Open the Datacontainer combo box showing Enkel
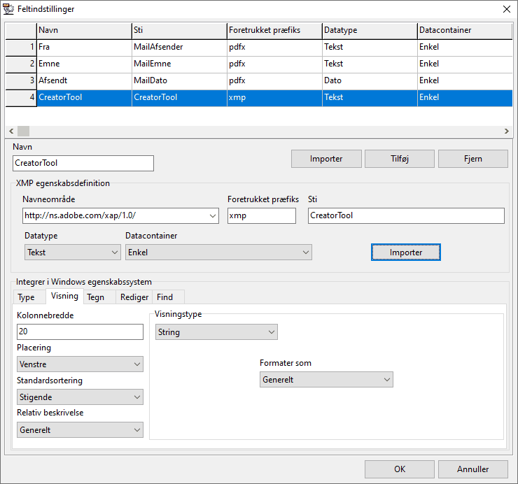The image size is (518, 484). tap(218, 252)
